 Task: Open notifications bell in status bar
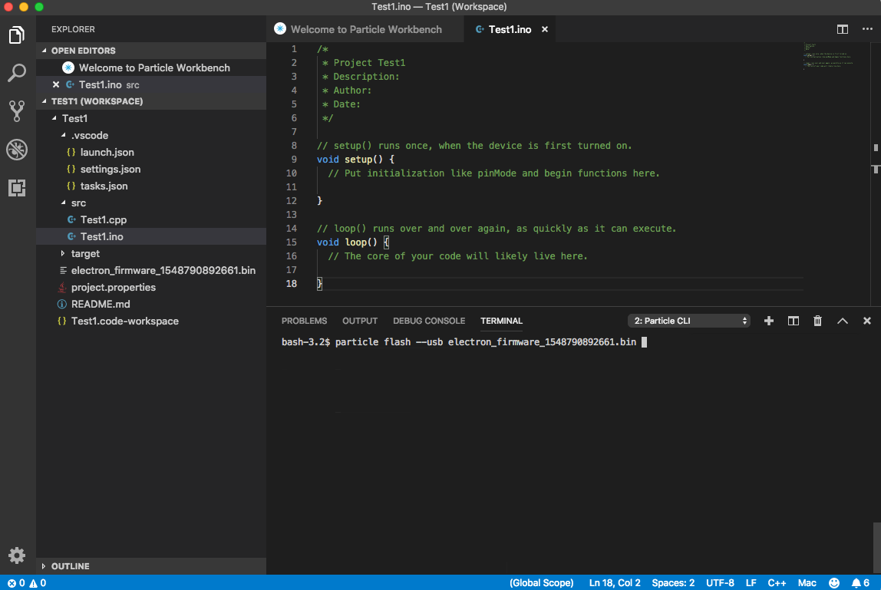coord(860,582)
